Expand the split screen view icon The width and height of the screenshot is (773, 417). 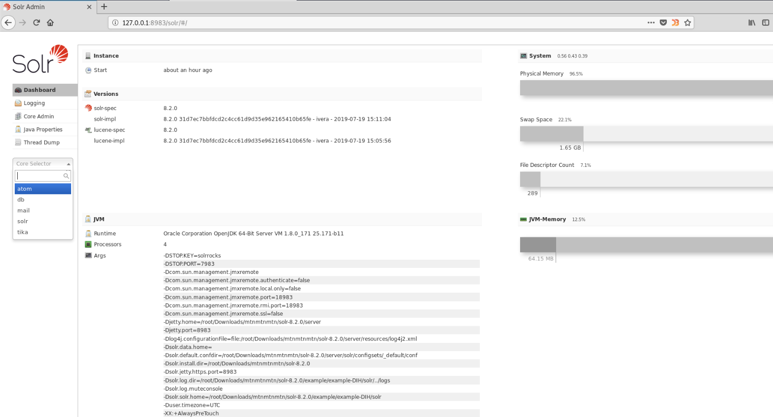pyautogui.click(x=766, y=22)
